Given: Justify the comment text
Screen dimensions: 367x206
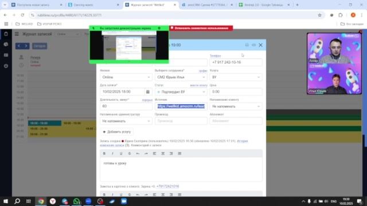Looking at the screenshot, I should point(179,153).
